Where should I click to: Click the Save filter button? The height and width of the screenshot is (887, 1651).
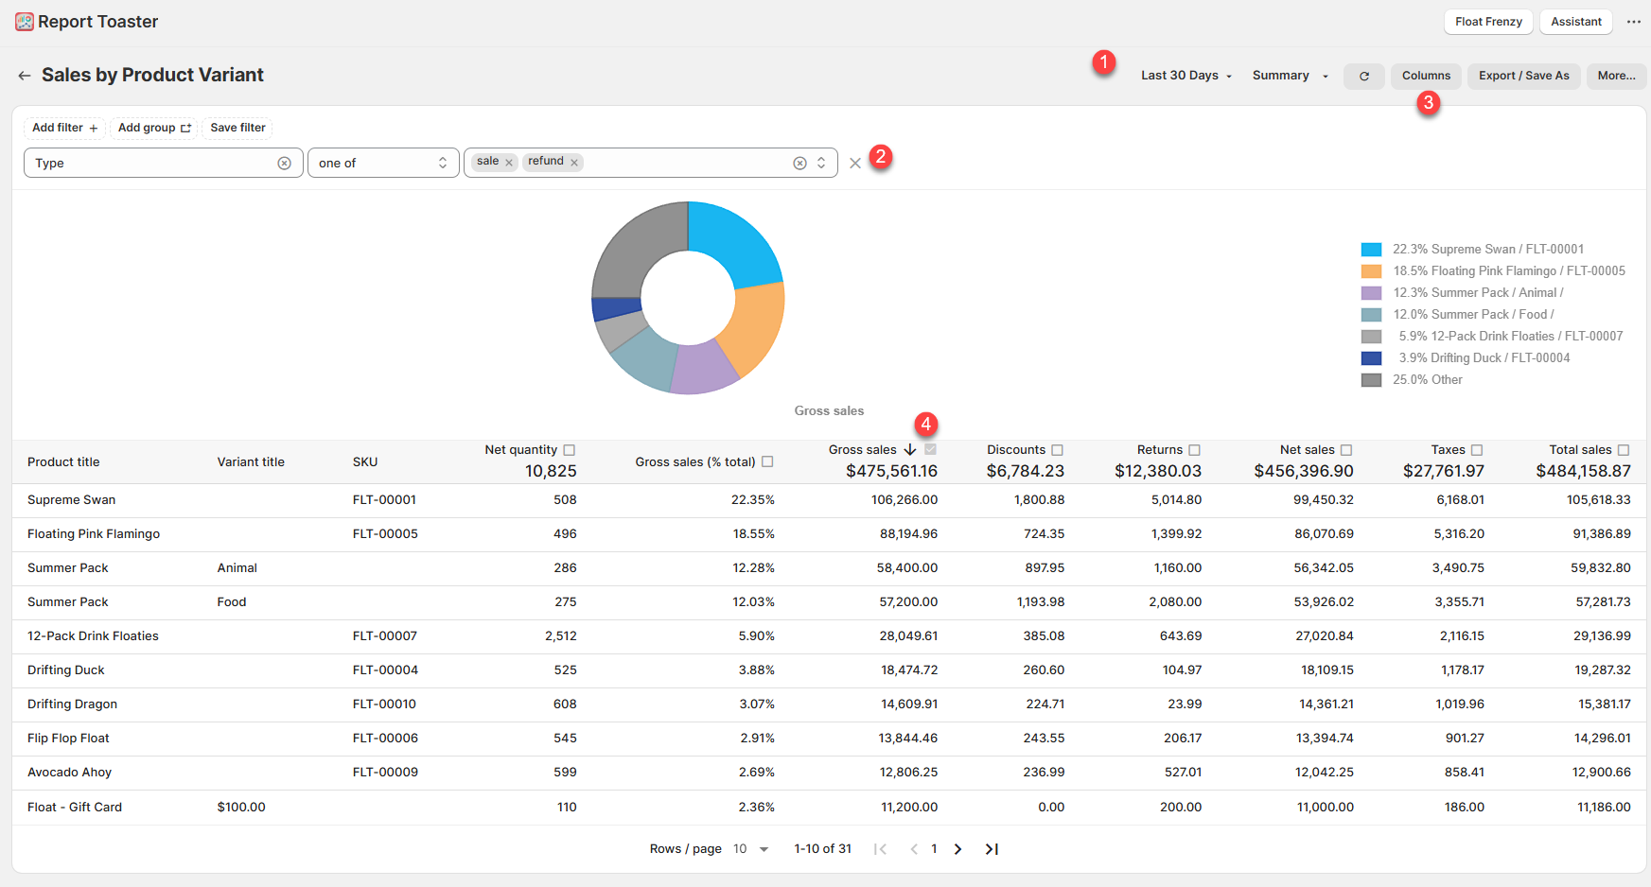coord(237,128)
